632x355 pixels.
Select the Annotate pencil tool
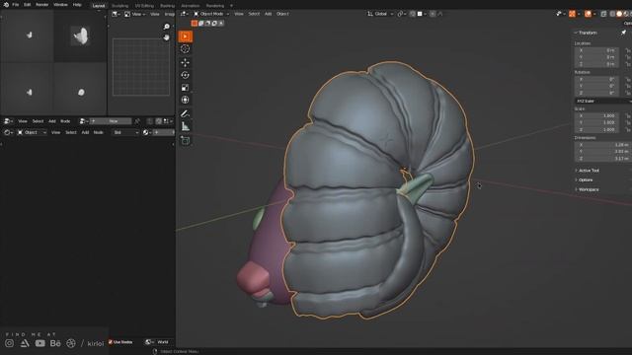click(186, 114)
